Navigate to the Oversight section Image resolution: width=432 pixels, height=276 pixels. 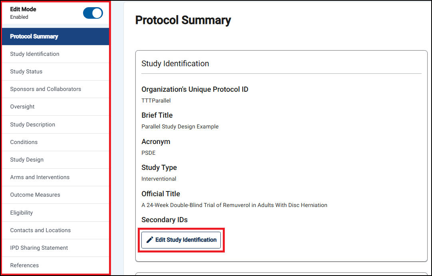coord(55,107)
